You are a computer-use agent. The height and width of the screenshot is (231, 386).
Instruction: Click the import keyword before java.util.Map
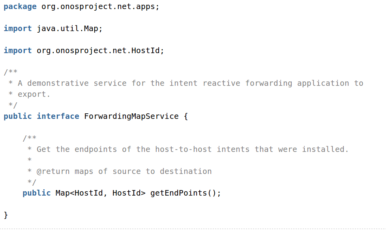pos(18,29)
